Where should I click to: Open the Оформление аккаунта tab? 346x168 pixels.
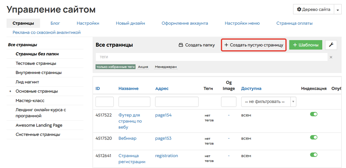[185, 23]
